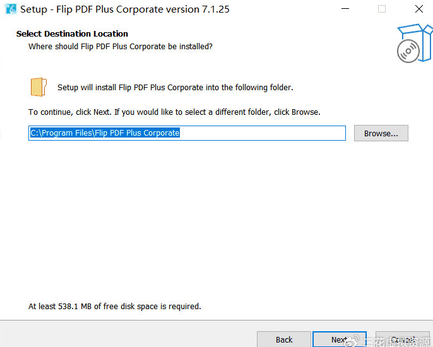Click the 'To continue, click Next' instruction
This screenshot has height=347, width=433.
click(x=174, y=112)
